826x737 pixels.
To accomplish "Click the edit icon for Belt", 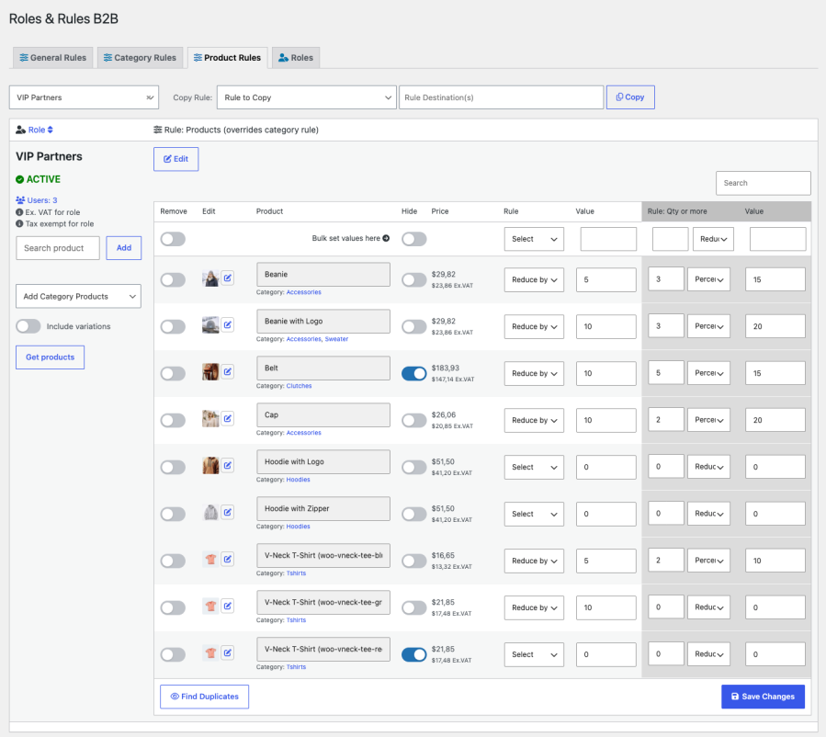I will point(228,372).
